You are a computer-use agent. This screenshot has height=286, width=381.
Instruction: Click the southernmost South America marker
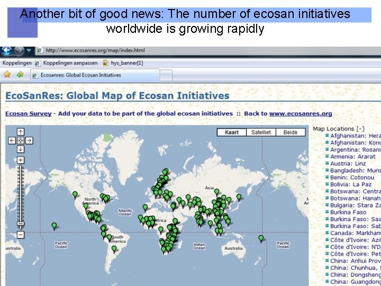(x=114, y=249)
